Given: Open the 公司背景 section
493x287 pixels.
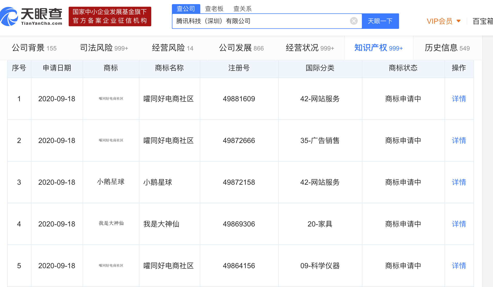Looking at the screenshot, I should (34, 48).
